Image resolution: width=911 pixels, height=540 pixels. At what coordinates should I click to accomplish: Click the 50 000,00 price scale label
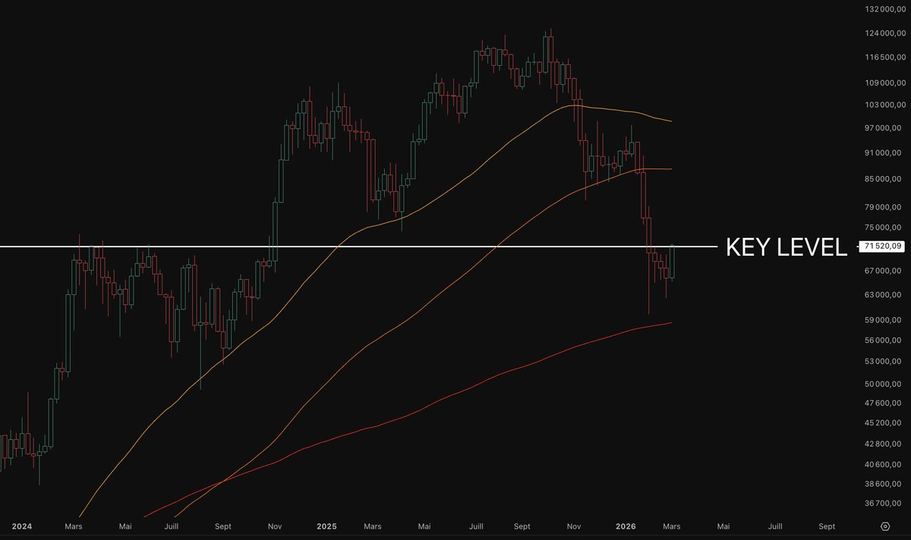(885, 385)
